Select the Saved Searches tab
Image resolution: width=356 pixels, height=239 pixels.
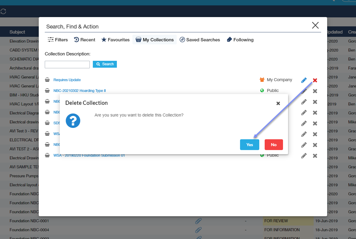pos(200,40)
